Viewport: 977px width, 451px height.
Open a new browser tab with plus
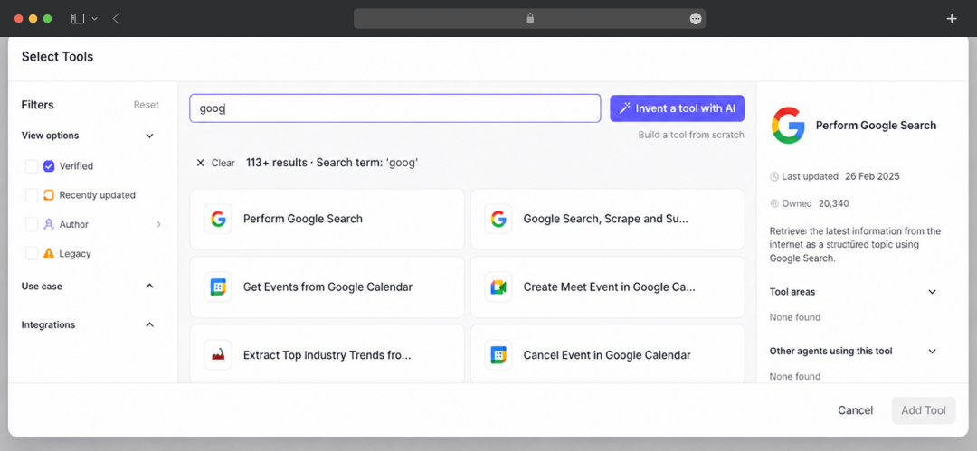pos(952,19)
